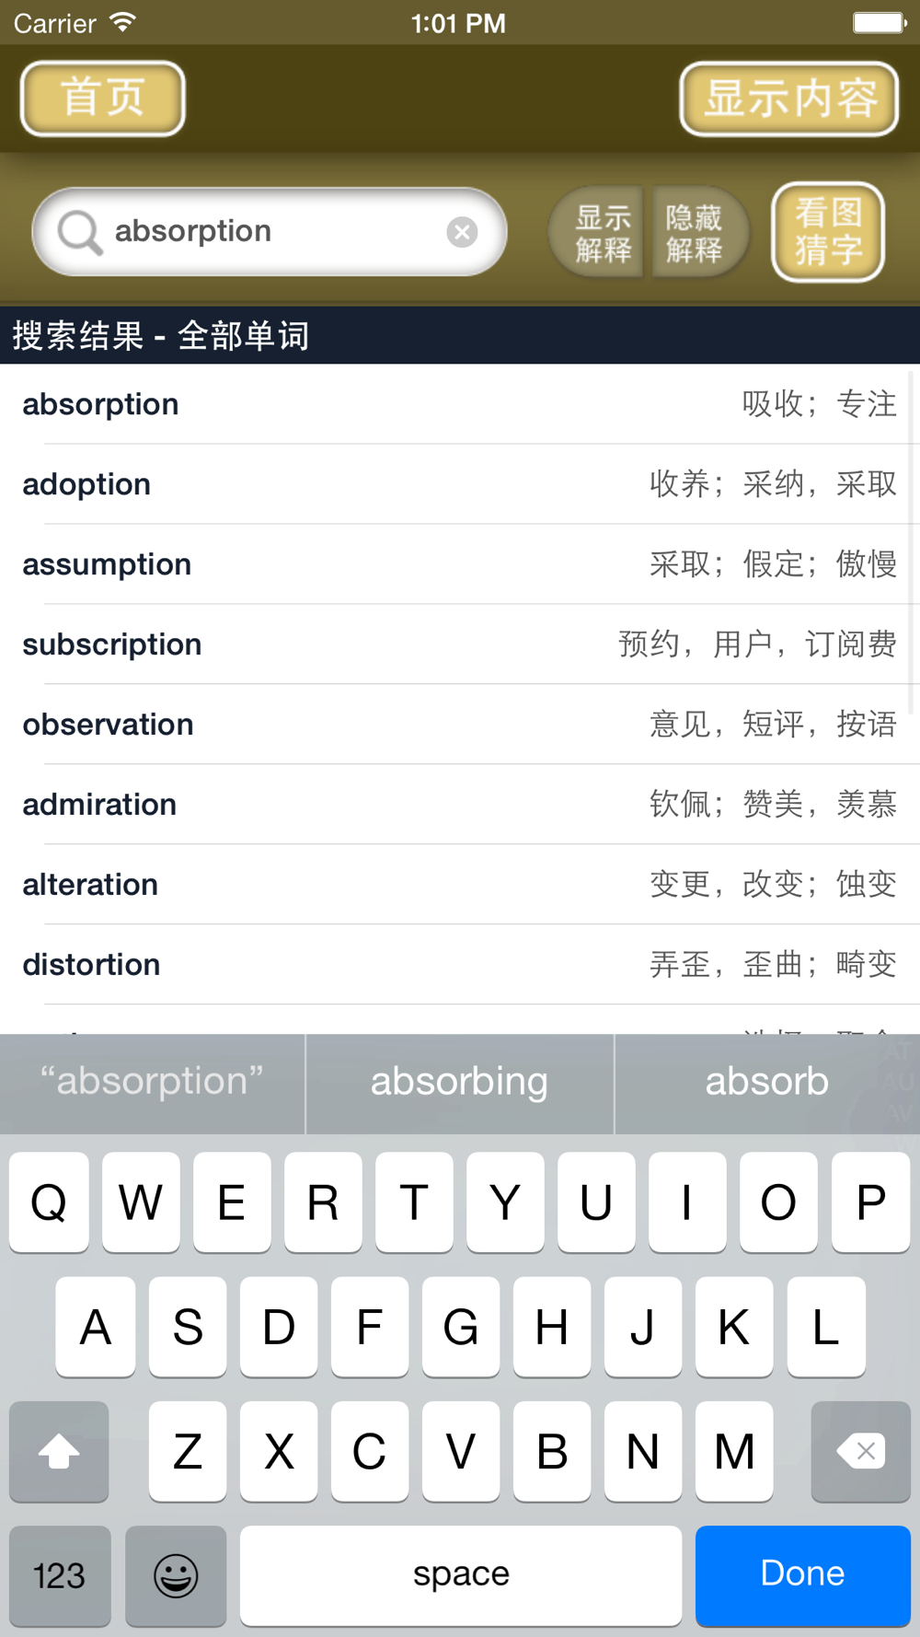The image size is (920, 1637).
Task: Open the 看图猜字 picture guessing game
Action: 828,232
